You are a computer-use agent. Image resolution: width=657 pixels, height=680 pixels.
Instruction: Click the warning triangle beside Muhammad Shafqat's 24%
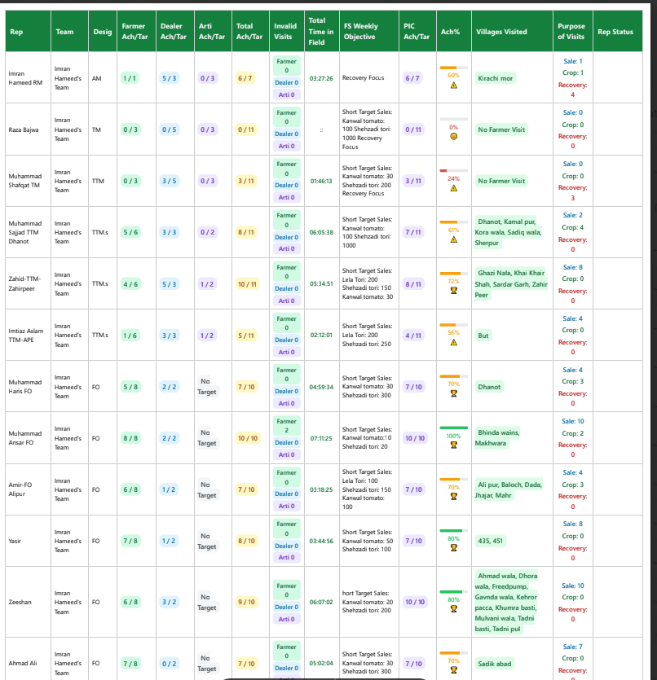click(x=452, y=186)
